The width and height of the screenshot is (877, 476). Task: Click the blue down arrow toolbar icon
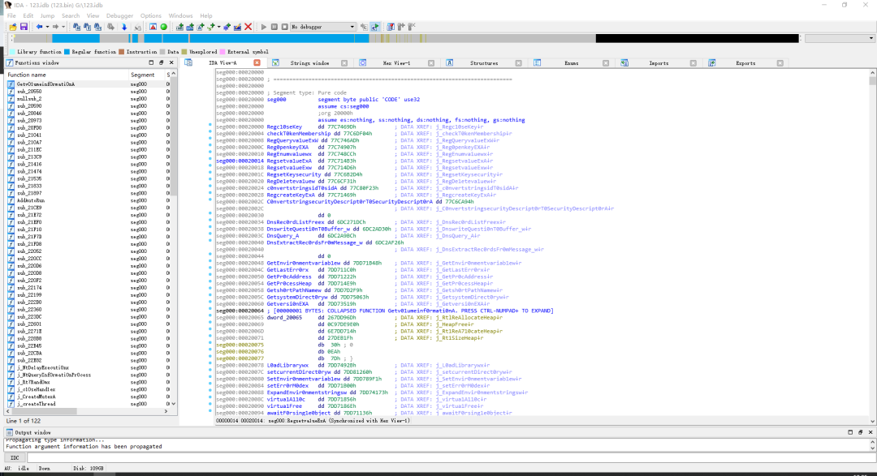(124, 27)
